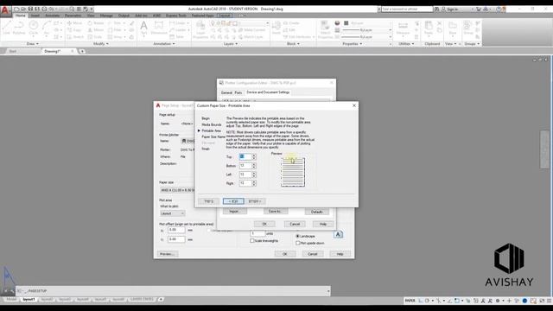
Task: Click Save As button in Plotter Configuration Editor
Action: (276, 212)
